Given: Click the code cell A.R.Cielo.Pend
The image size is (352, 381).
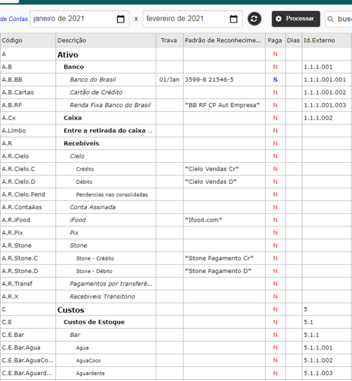Looking at the screenshot, I should 28,195.
